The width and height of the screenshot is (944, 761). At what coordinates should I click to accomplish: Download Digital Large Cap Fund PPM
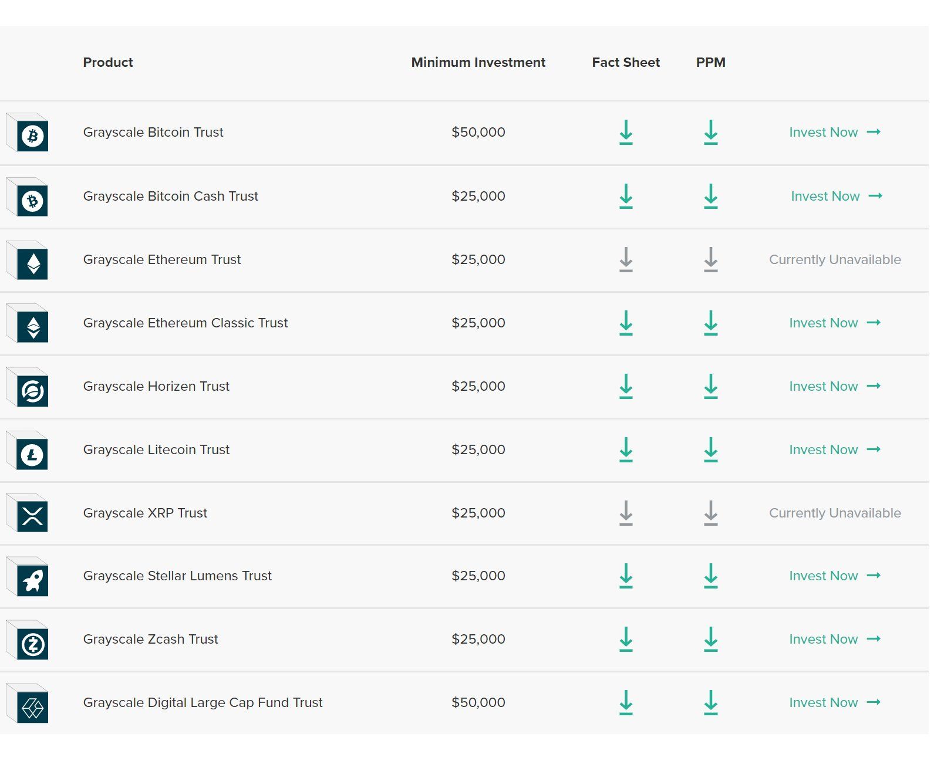coord(710,702)
